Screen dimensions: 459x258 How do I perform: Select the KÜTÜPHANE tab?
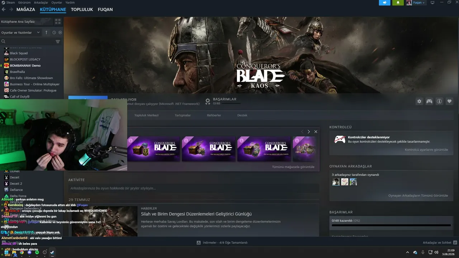(x=53, y=9)
